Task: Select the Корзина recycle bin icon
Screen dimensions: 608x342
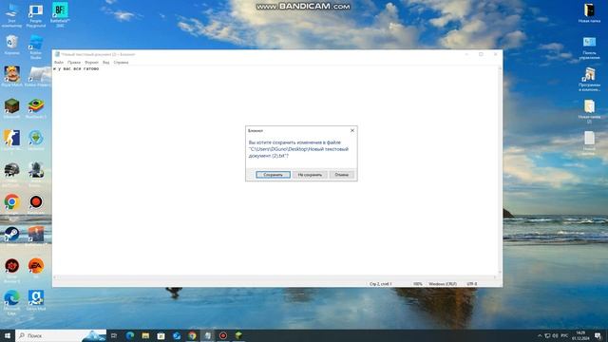Action: pos(11,45)
